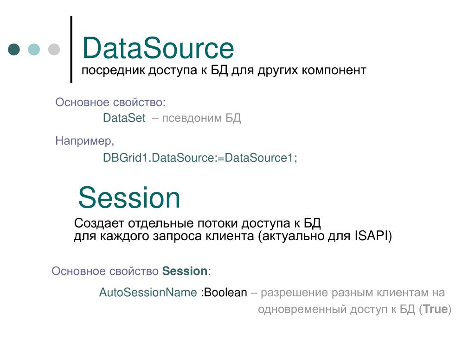The image size is (475, 356).
Task: Select the DataSource title heading
Action: pos(158,48)
